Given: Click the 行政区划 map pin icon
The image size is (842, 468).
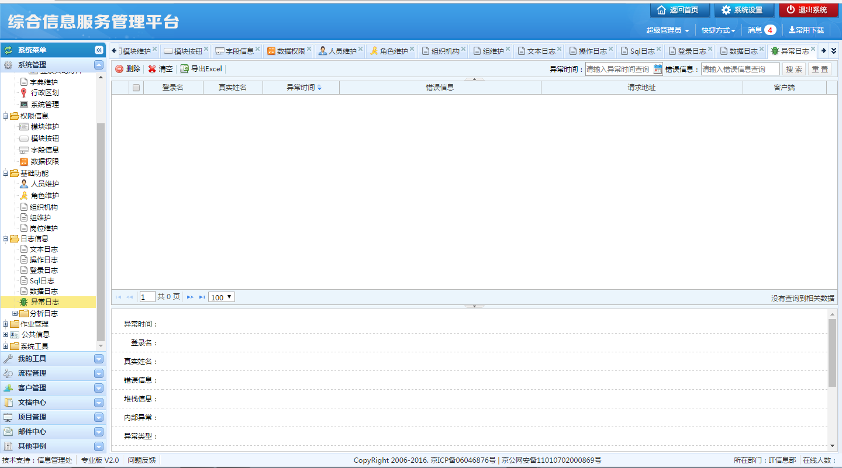Looking at the screenshot, I should tap(24, 93).
